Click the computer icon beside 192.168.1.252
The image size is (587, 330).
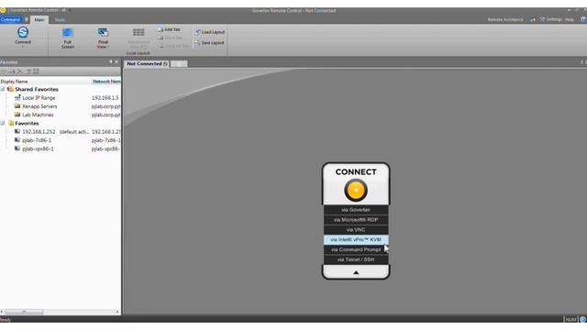17,132
